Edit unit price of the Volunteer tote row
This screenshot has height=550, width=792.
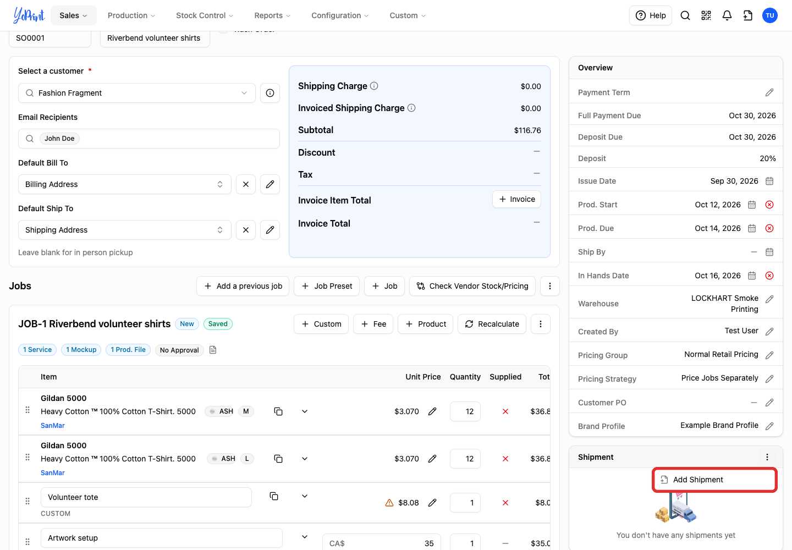pos(432,503)
